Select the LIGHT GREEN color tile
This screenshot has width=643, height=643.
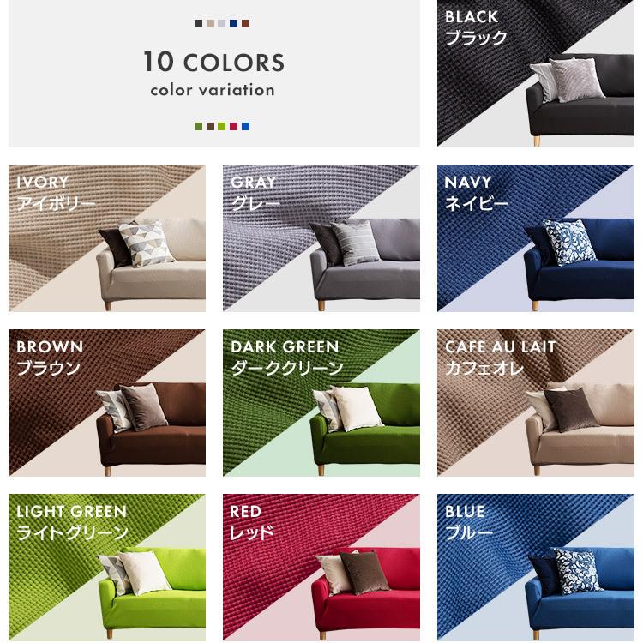(107, 568)
